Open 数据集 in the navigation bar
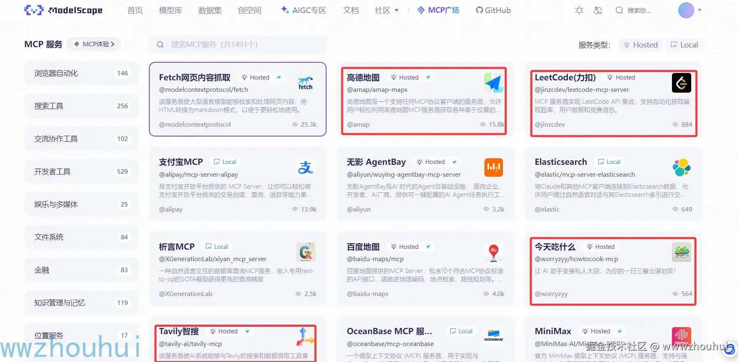738x362 pixels. 210,10
